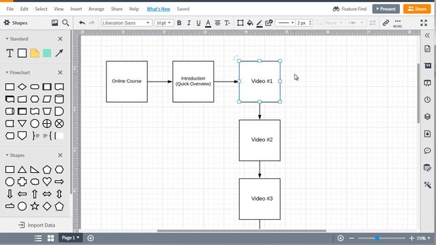Open page settings dock icon
Viewport: 436px width, 245px height.
click(427, 48)
